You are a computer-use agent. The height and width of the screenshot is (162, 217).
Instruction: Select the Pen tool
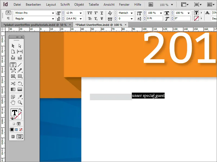pos(13,70)
